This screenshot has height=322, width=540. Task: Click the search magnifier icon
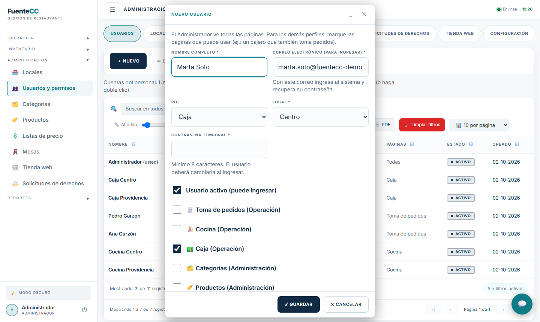pos(114,109)
